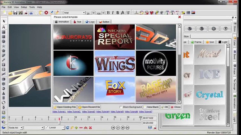Click the Save file toolbar icon
The image size is (241, 135).
pyautogui.click(x=15, y=13)
